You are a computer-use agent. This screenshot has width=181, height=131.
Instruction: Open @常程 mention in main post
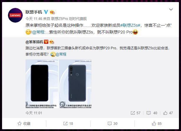pyautogui.click(x=38, y=32)
